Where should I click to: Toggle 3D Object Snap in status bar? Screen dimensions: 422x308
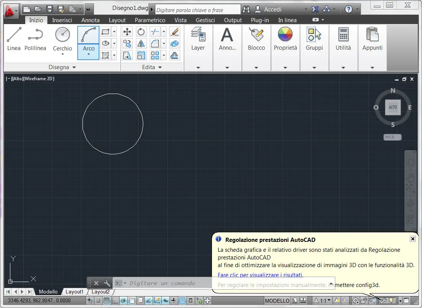coord(140,300)
